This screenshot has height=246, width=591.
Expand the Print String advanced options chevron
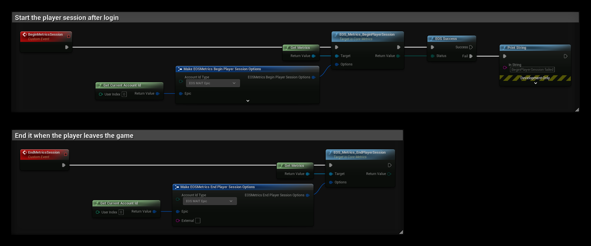(x=536, y=83)
